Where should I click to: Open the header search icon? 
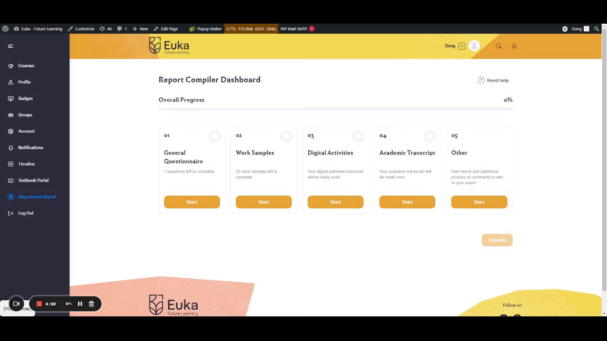pyautogui.click(x=498, y=46)
